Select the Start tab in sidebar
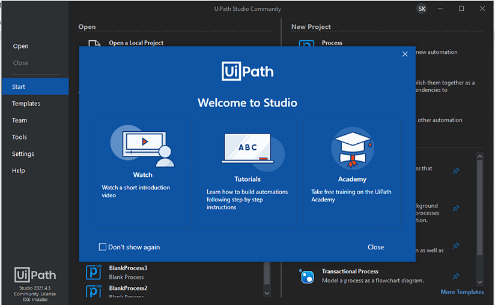The width and height of the screenshot is (495, 305). [x=35, y=86]
